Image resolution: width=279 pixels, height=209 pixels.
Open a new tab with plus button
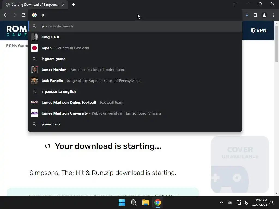[74, 5]
